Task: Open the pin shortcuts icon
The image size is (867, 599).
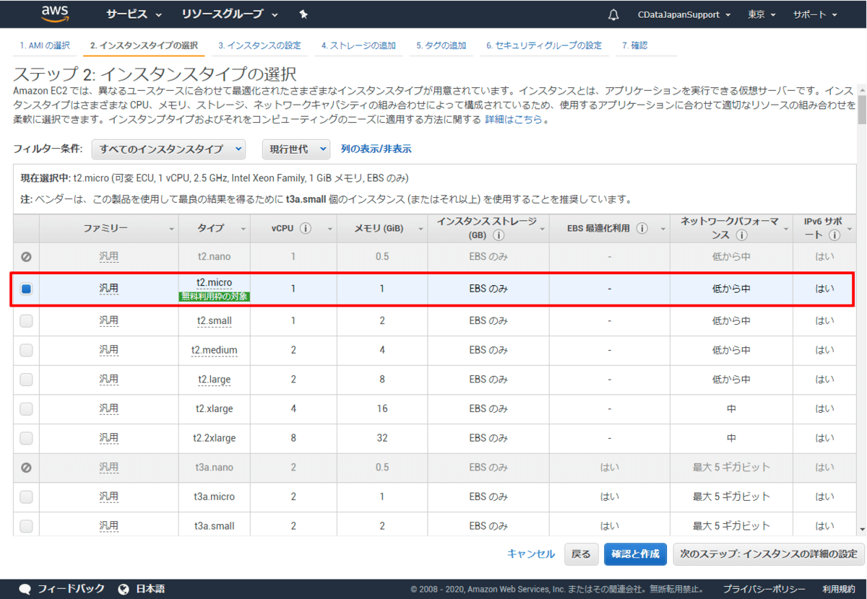Action: tap(303, 14)
